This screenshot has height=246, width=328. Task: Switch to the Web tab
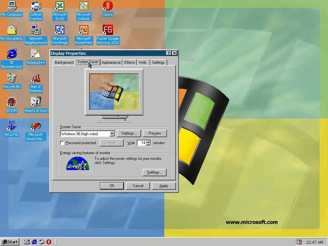[x=143, y=62]
